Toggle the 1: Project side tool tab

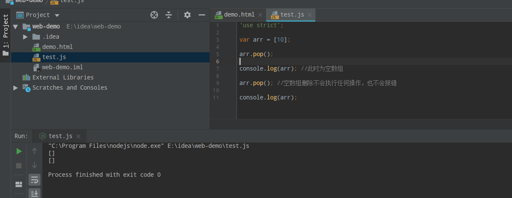(6, 35)
